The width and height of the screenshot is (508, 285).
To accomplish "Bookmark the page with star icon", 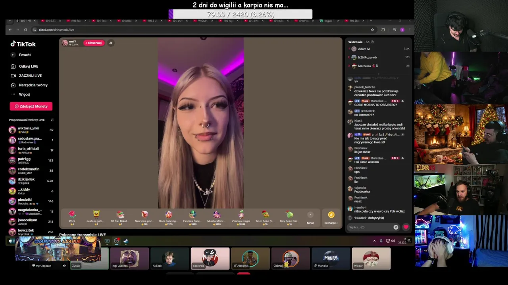I will (x=372, y=30).
